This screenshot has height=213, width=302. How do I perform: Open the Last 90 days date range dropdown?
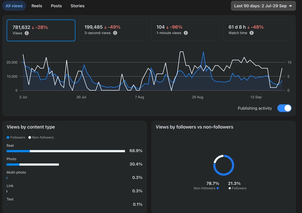[x=263, y=6]
